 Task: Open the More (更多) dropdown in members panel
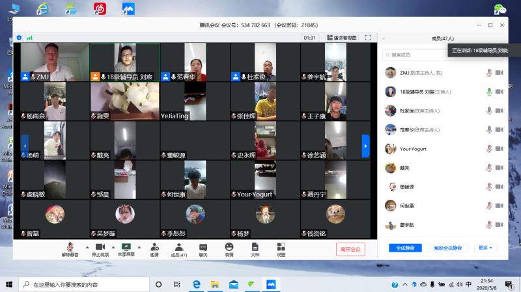[x=486, y=248]
